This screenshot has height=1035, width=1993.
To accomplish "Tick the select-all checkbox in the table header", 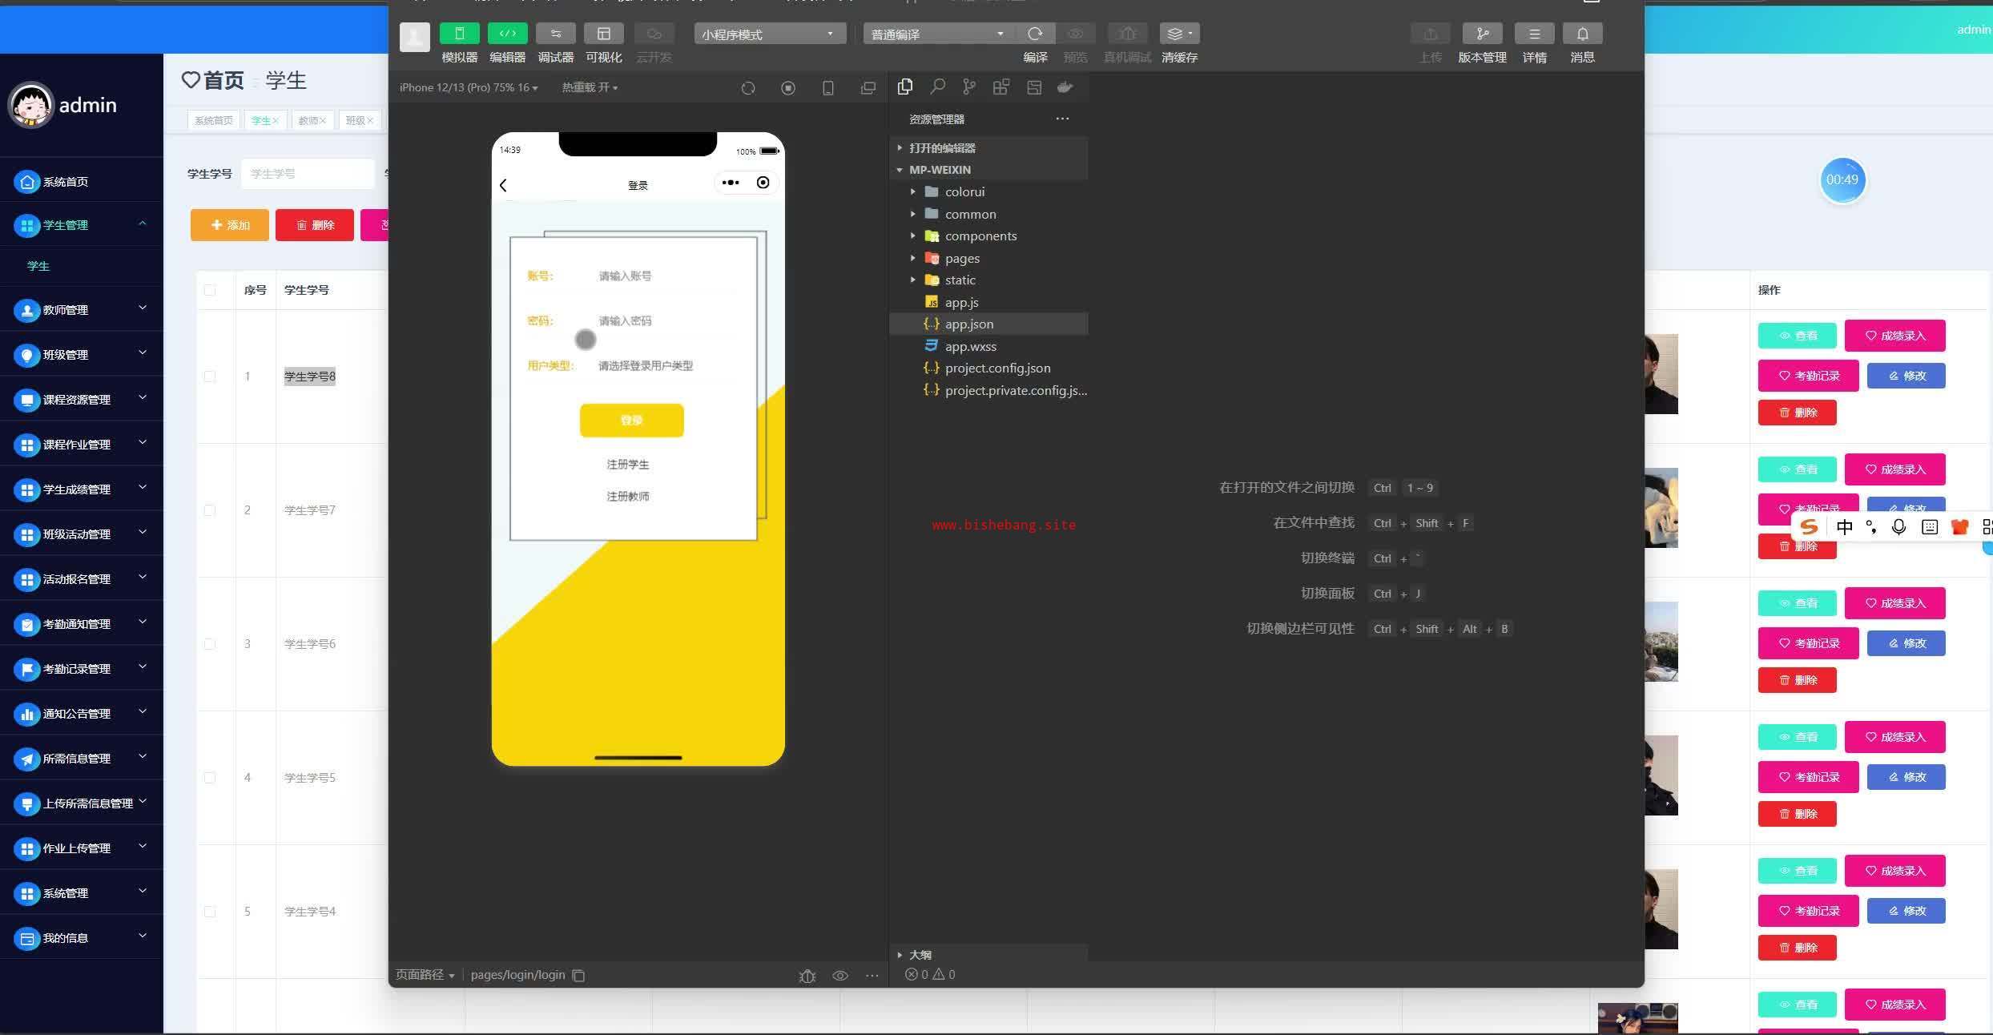I will click(210, 290).
